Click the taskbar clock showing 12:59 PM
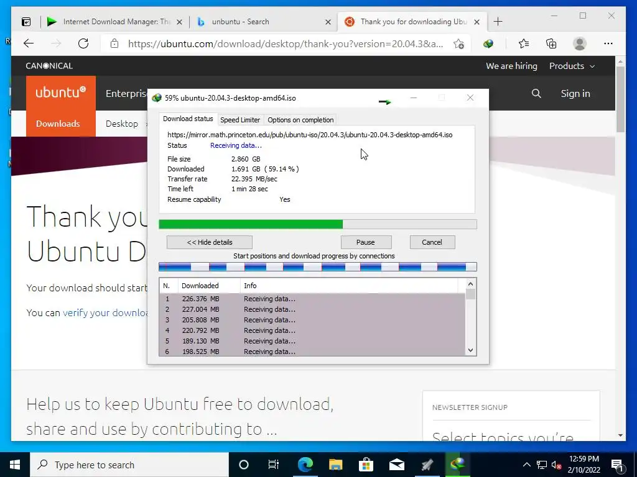Image resolution: width=637 pixels, height=477 pixels. click(x=584, y=465)
